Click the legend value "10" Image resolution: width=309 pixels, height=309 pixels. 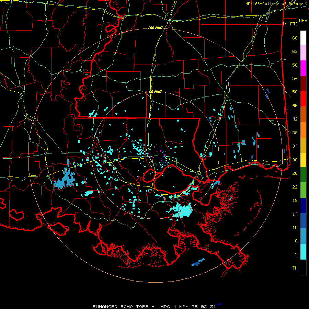[295, 228]
